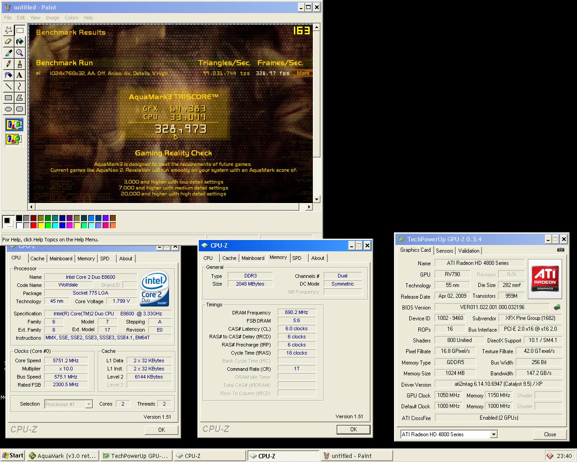
Task: Open the Colors menu in Paint
Action: coord(71,18)
